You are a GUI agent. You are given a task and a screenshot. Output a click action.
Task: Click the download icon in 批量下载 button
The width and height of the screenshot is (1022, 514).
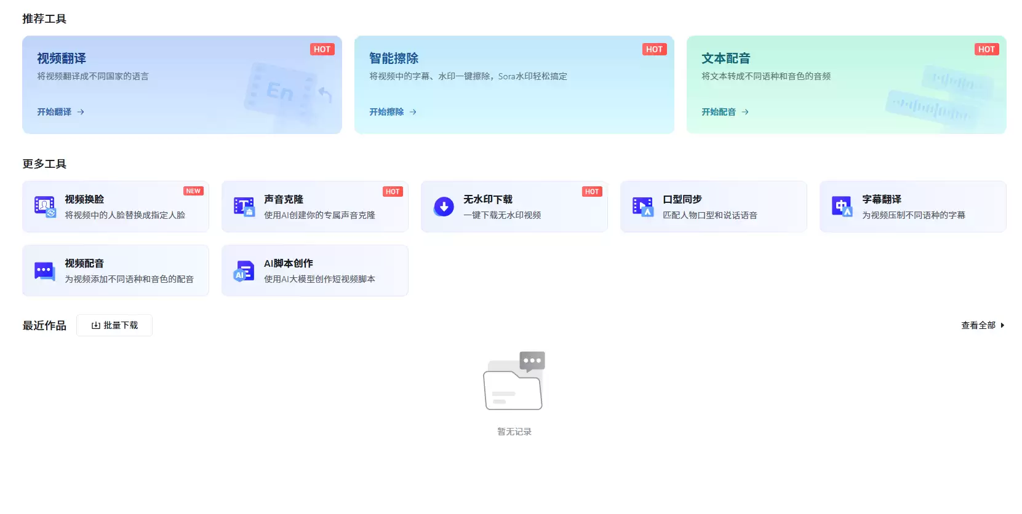point(96,325)
